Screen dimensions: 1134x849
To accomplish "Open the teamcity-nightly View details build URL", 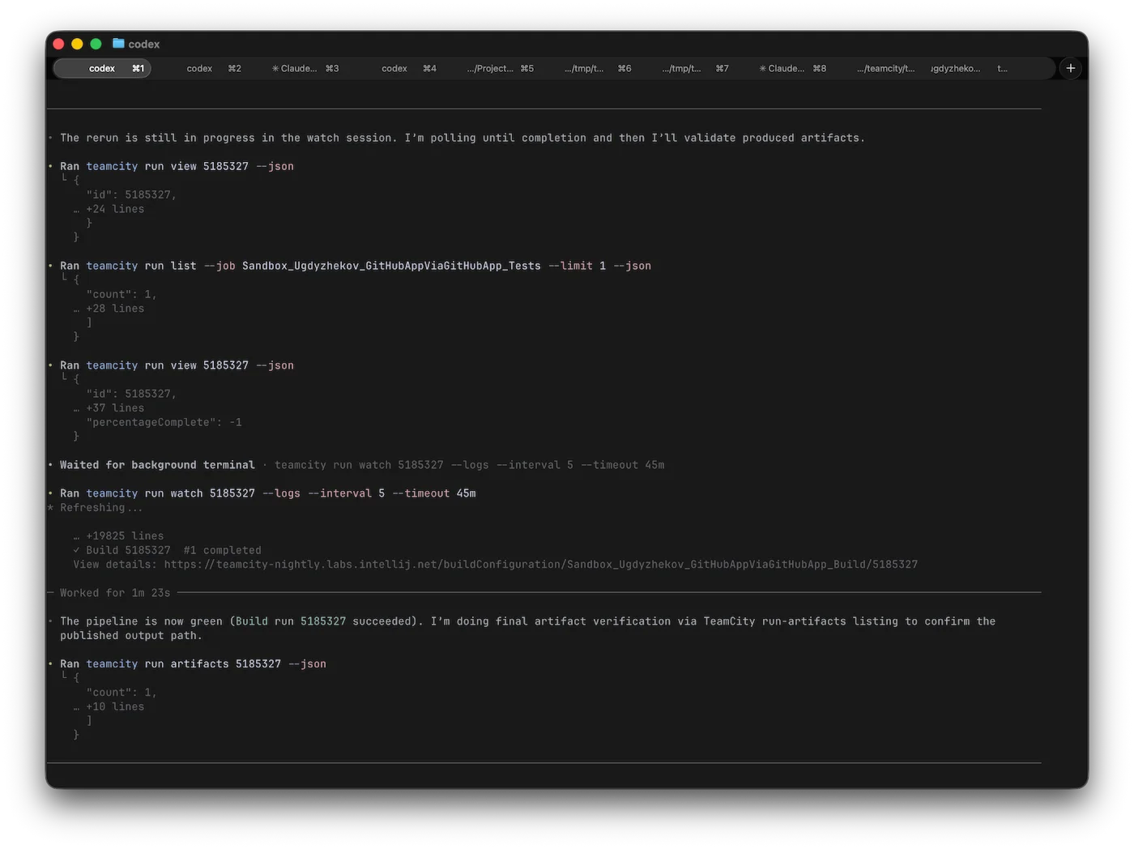I will (x=541, y=565).
